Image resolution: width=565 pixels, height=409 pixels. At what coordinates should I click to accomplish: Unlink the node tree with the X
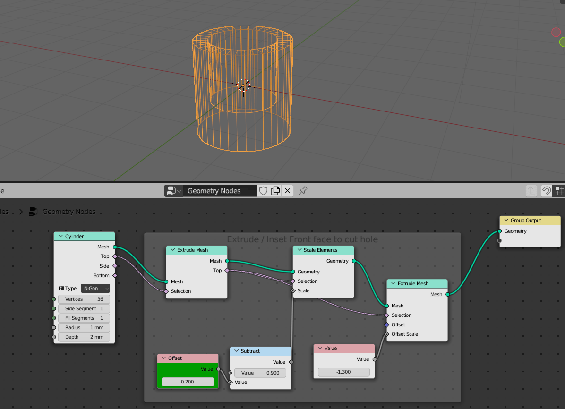(x=287, y=191)
